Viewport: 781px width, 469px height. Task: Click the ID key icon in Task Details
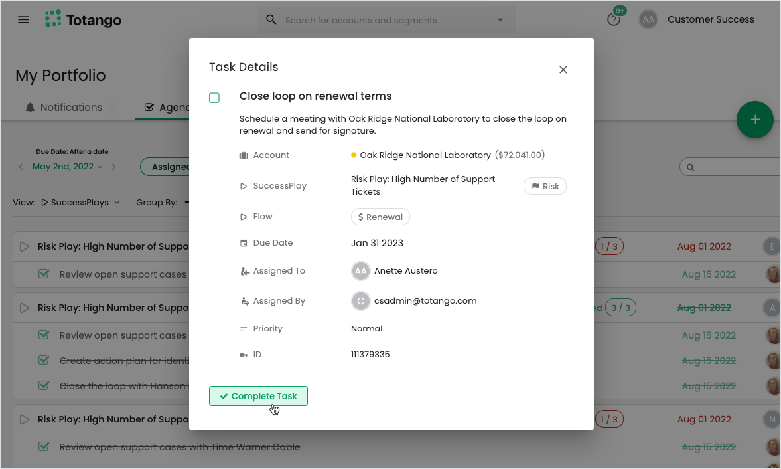[x=245, y=354]
